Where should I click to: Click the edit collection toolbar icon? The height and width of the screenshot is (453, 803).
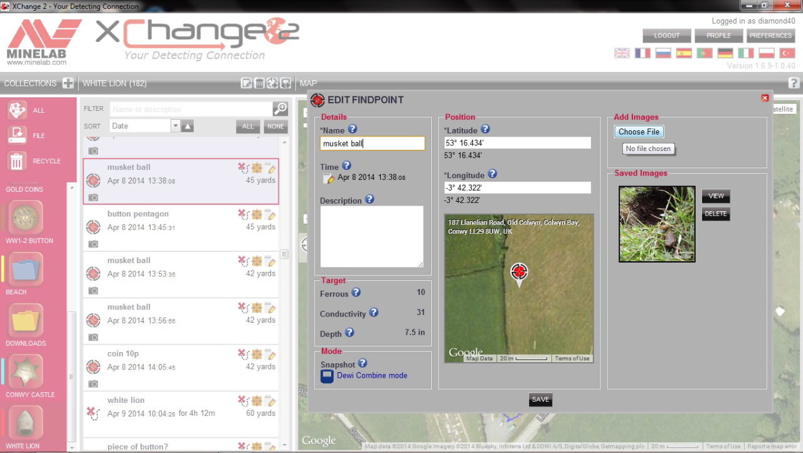tap(247, 83)
